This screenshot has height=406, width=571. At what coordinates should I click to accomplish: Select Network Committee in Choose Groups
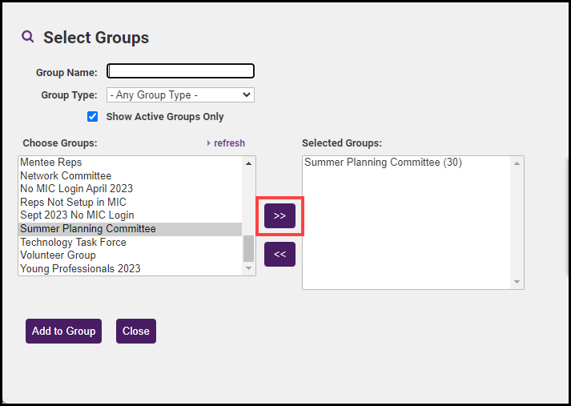66,175
